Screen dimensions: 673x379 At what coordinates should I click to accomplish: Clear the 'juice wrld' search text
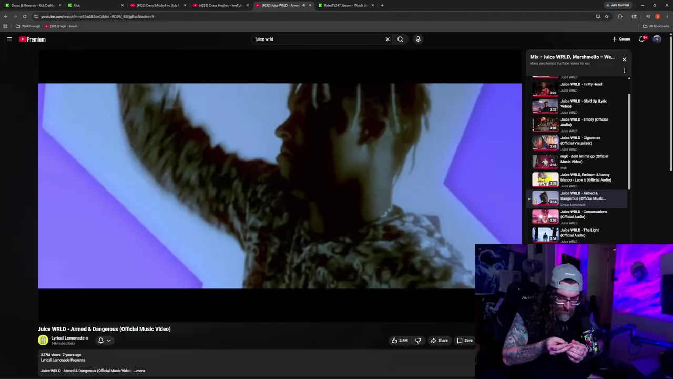(388, 39)
